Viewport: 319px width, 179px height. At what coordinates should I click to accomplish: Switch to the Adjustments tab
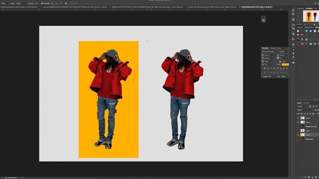pos(309,27)
